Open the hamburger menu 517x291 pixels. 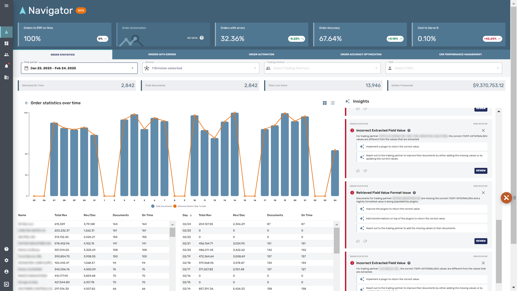[6, 6]
